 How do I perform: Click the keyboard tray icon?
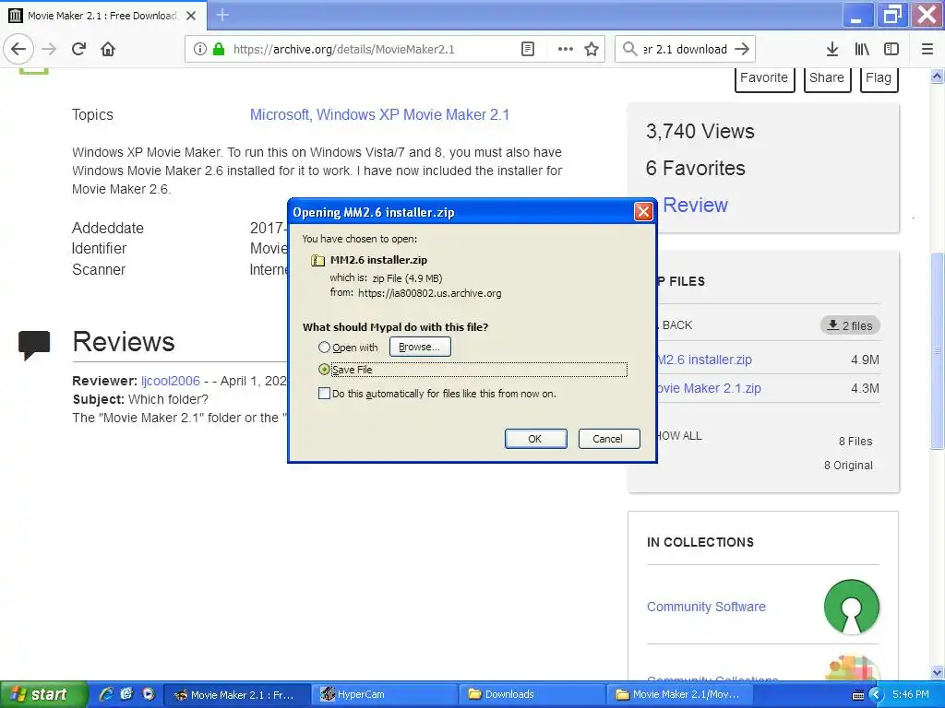858,695
